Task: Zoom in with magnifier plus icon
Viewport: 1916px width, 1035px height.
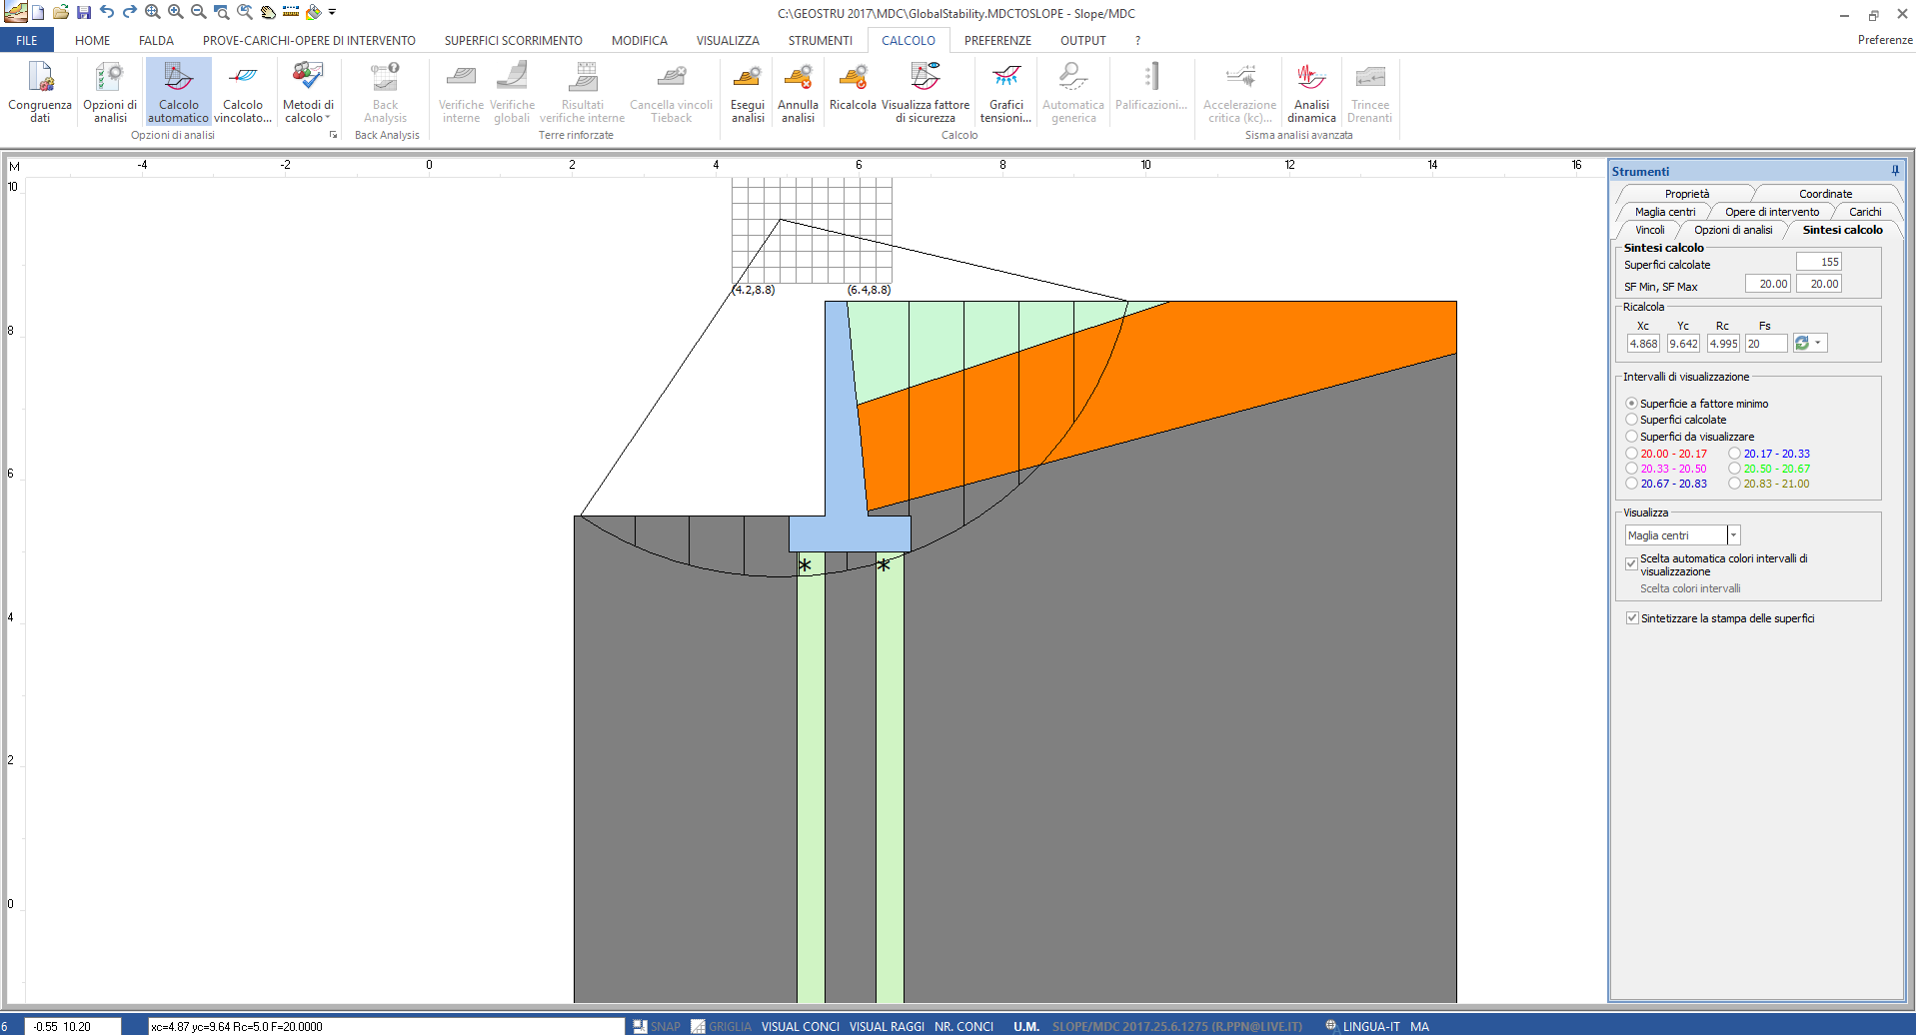Action: pyautogui.click(x=175, y=12)
